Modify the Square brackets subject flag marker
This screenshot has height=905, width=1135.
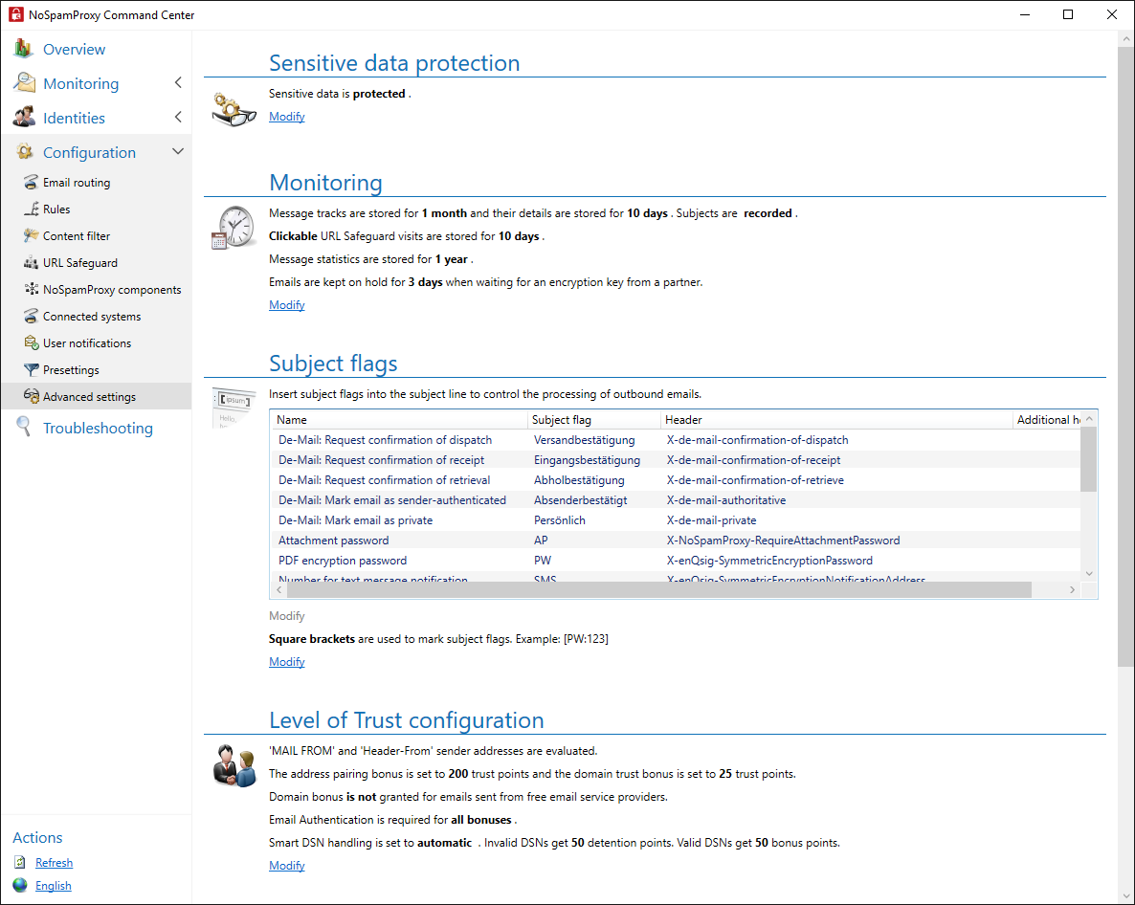click(287, 662)
